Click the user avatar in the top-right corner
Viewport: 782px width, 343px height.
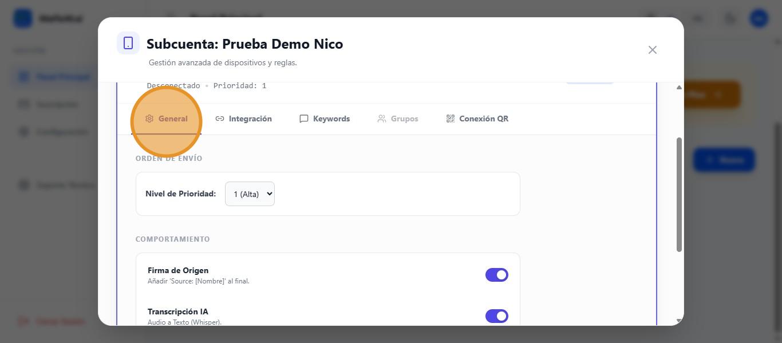click(x=759, y=18)
